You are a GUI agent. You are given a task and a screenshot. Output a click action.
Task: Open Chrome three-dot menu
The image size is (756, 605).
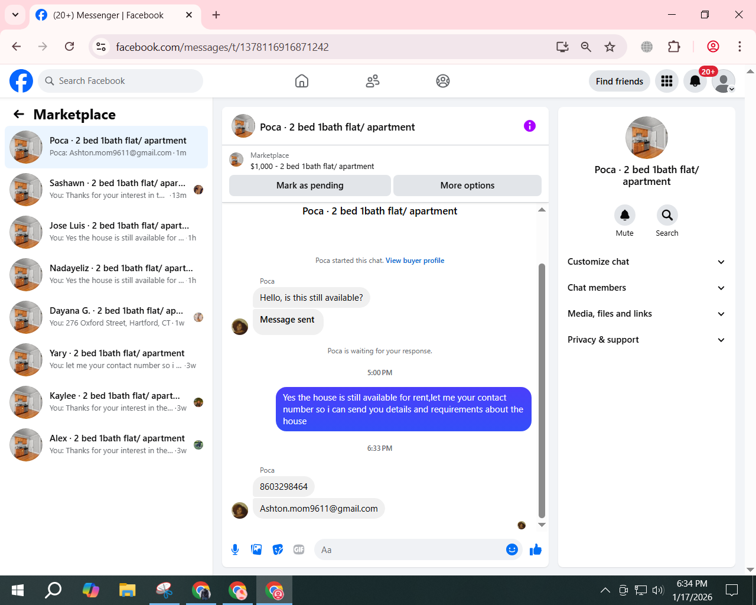point(739,47)
